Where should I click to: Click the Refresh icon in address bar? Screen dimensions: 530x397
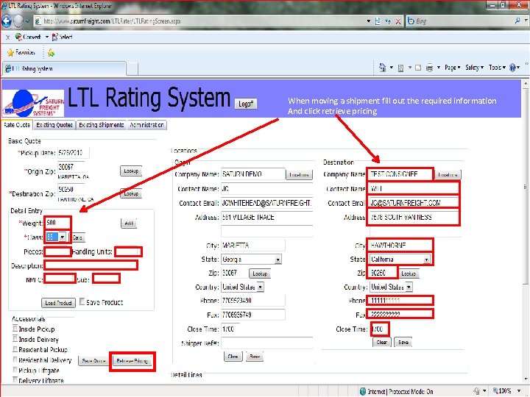pyautogui.click(x=388, y=21)
